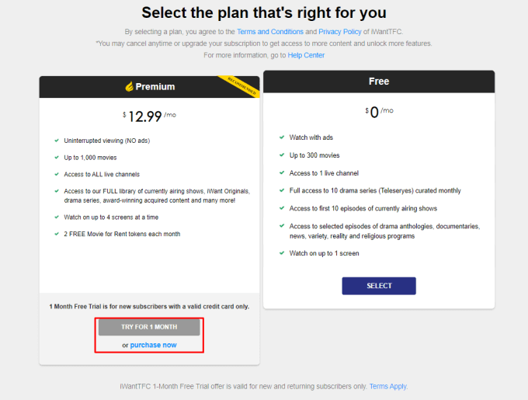
Task: Open the Terms Apply link
Action: (388, 386)
